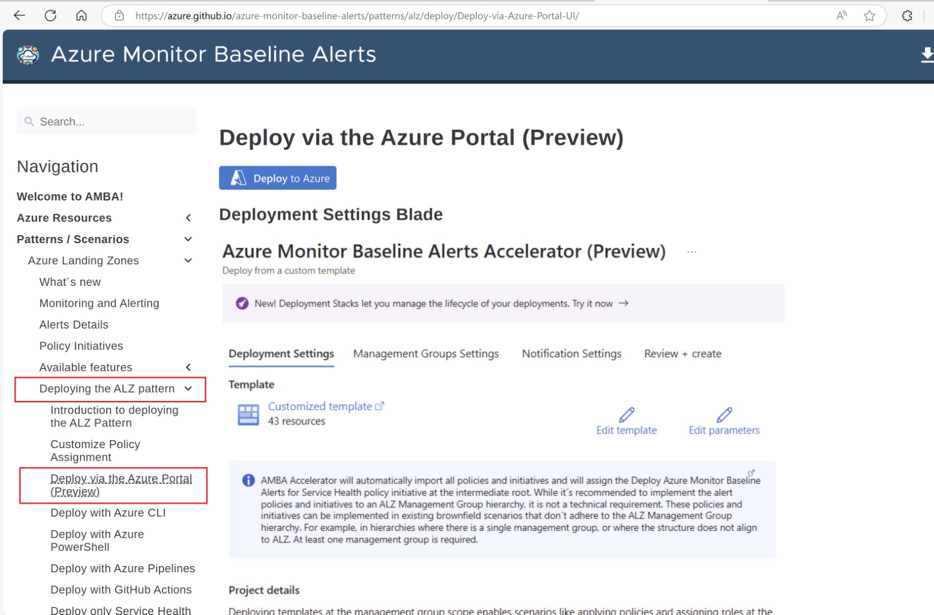Click Azure Landing Zones nav label
This screenshot has height=615, width=934.
[83, 260]
